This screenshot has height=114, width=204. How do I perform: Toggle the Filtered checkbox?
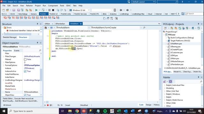click(25, 60)
